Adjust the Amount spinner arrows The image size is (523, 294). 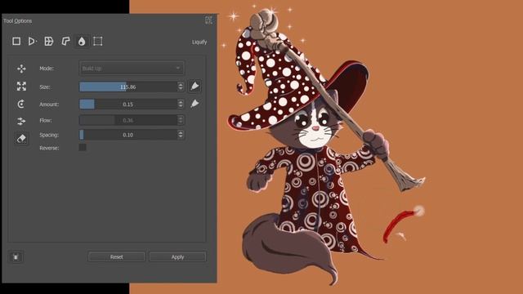click(x=181, y=104)
